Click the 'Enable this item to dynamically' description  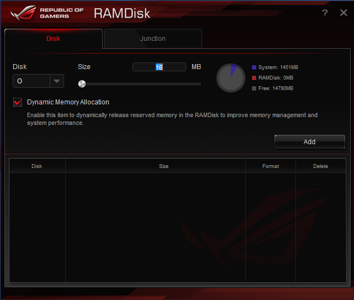click(172, 119)
